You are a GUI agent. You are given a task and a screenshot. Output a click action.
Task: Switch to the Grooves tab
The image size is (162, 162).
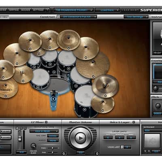tap(4, 10)
